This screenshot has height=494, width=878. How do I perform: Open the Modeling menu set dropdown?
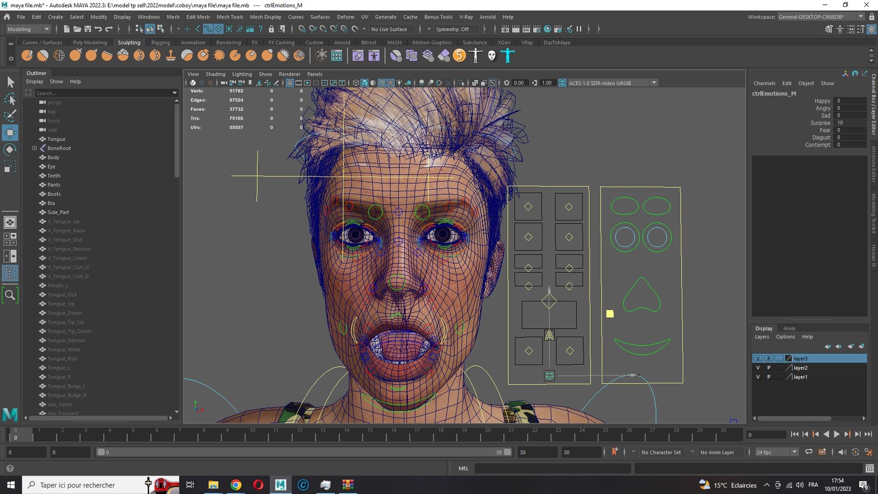(x=28, y=29)
